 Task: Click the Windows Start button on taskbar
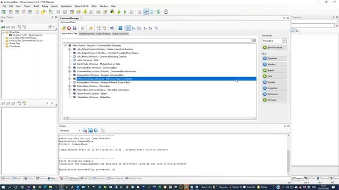pyautogui.click(x=3, y=187)
